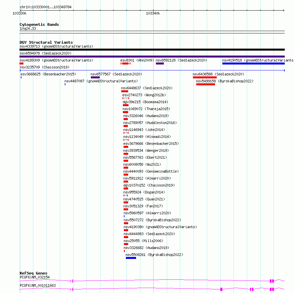Click nsv5507272 (ByrskaBishop2022) label
Screen dimensions: 294x293
tap(152, 220)
